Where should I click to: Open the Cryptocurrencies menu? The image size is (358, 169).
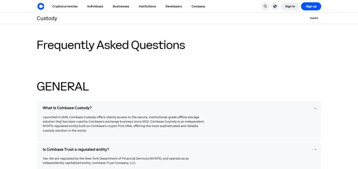pyautogui.click(x=65, y=6)
